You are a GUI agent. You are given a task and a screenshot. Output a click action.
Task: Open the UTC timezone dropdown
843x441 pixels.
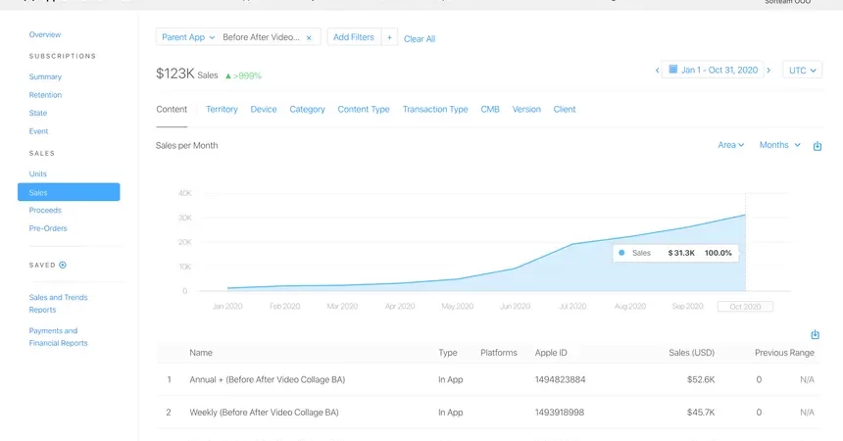[x=802, y=71]
